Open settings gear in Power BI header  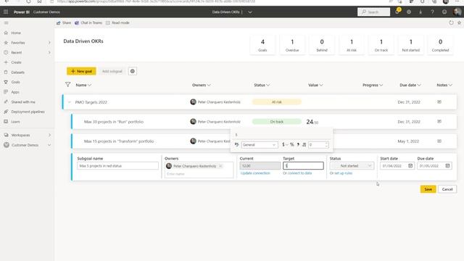[x=409, y=12]
